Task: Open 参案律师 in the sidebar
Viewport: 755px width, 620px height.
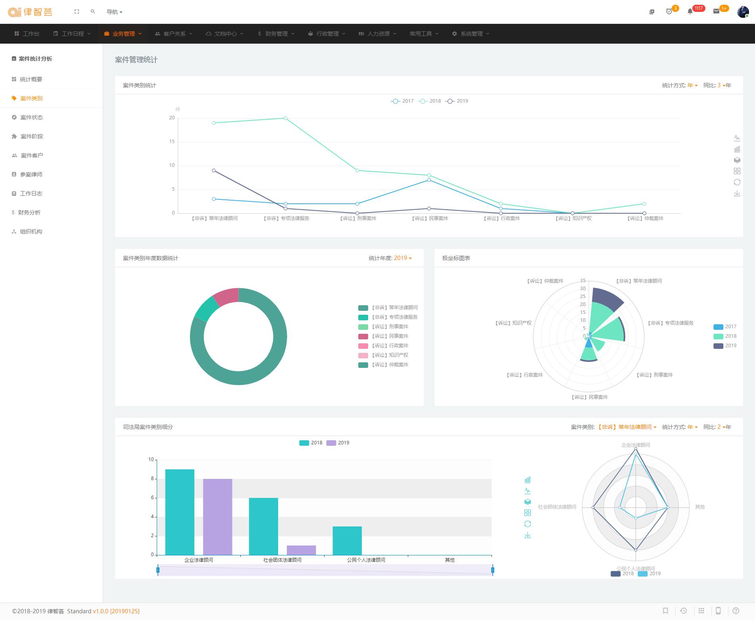Action: (31, 174)
